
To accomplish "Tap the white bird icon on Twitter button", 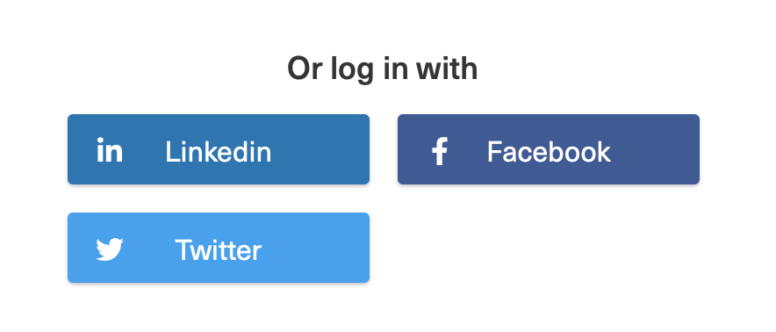I will pyautogui.click(x=110, y=249).
